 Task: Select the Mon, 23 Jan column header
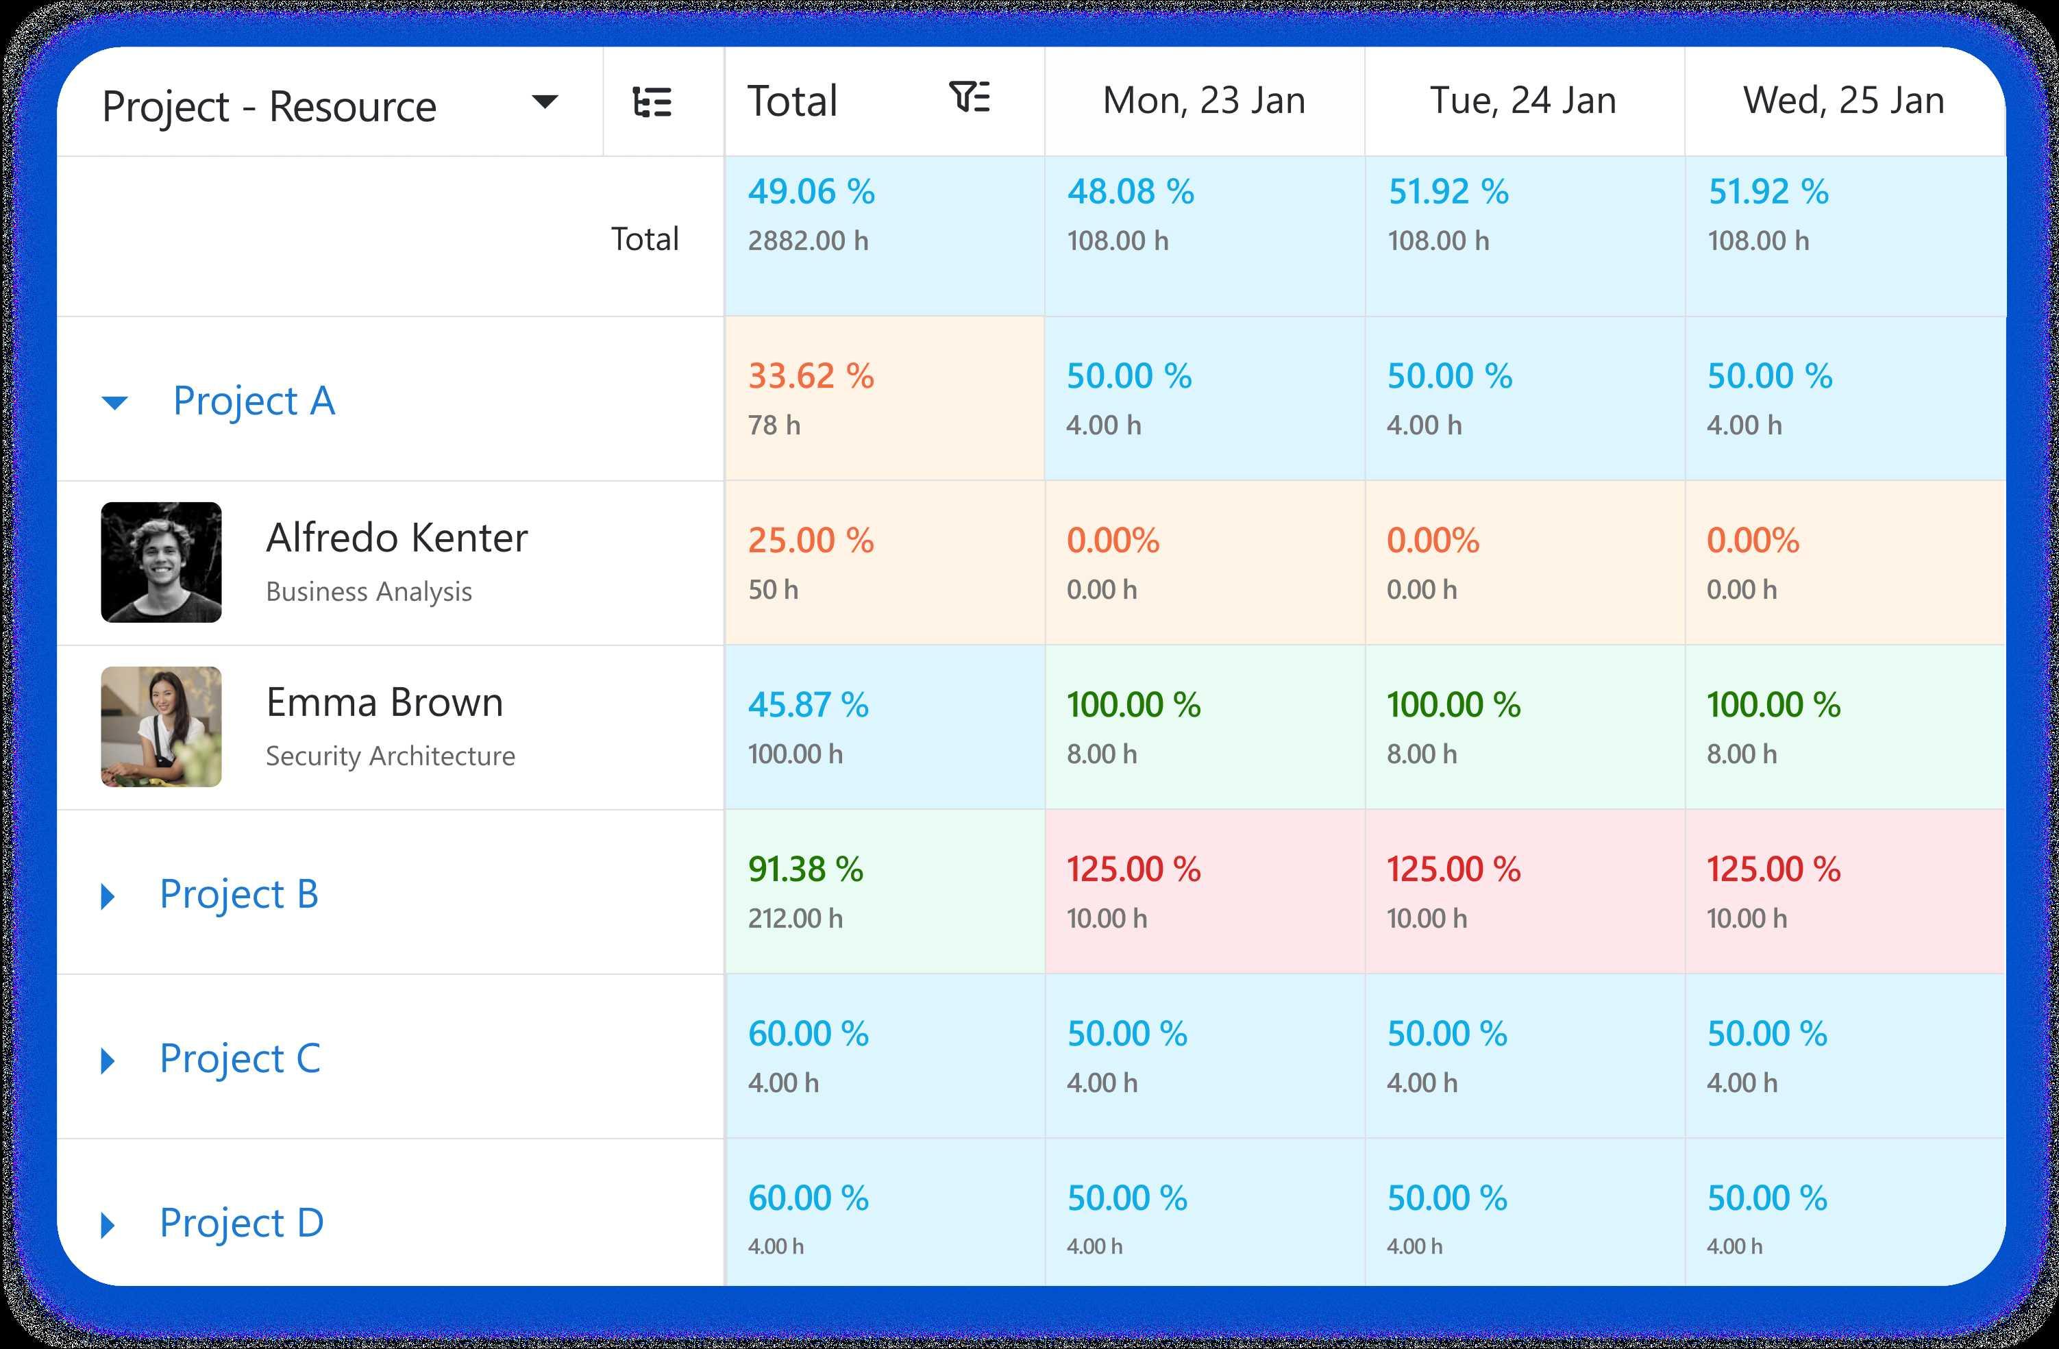pyautogui.click(x=1203, y=101)
